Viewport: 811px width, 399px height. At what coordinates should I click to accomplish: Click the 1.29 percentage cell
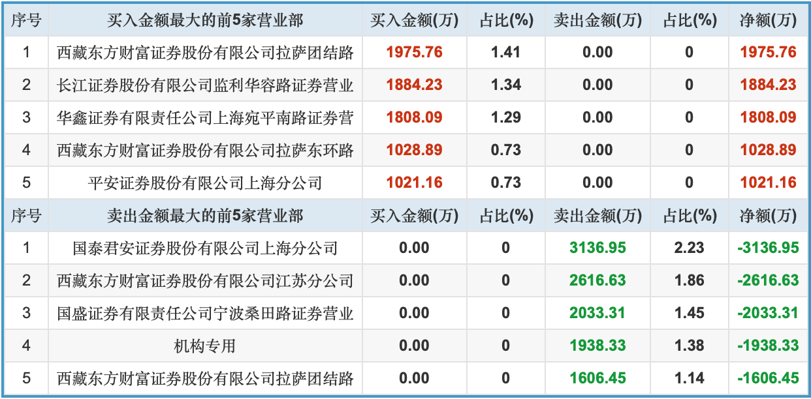505,117
